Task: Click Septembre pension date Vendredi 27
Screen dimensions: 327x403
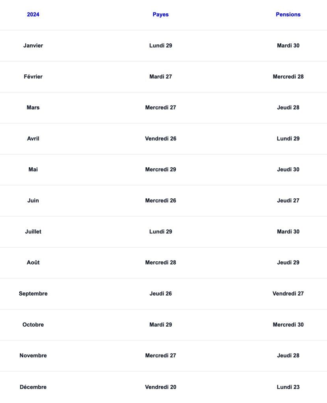Action: pos(288,294)
